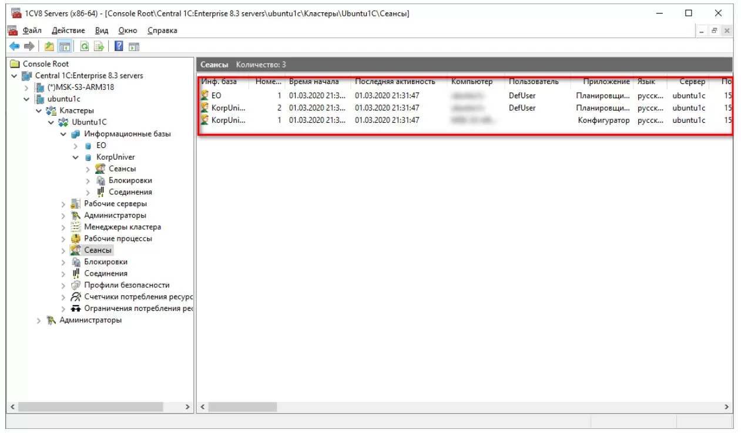Viewport: 741px width, 433px height.
Task: Sort by the Пользователь column header
Action: 537,82
